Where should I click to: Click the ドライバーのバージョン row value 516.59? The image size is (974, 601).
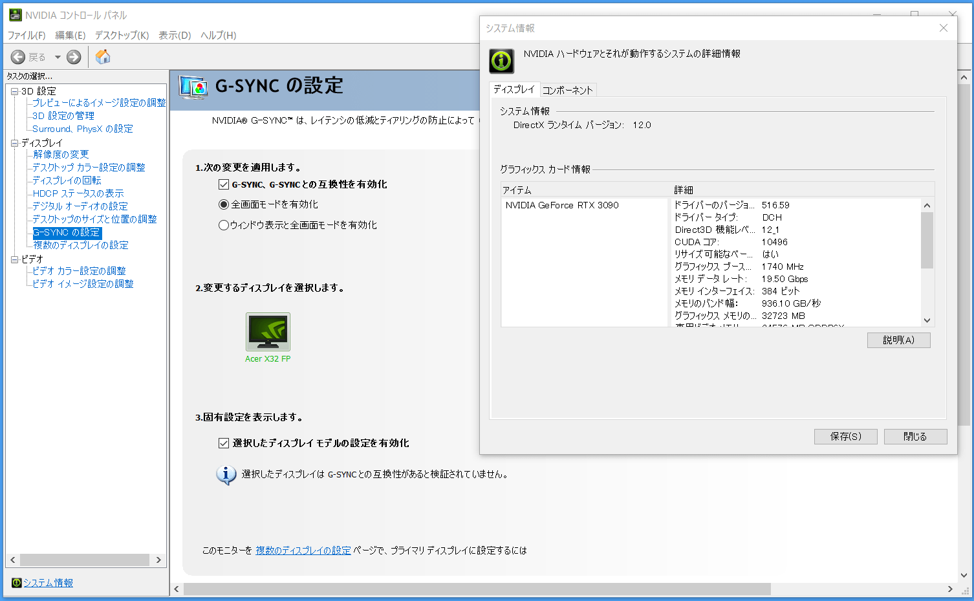click(775, 205)
